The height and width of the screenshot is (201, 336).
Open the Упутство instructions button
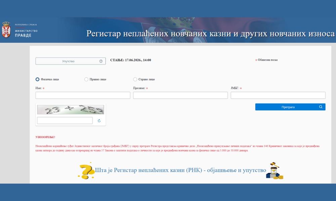(71, 61)
